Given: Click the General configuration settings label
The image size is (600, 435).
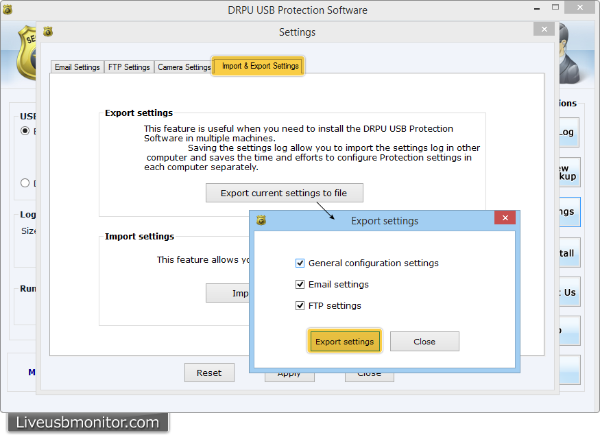Looking at the screenshot, I should pyautogui.click(x=374, y=263).
